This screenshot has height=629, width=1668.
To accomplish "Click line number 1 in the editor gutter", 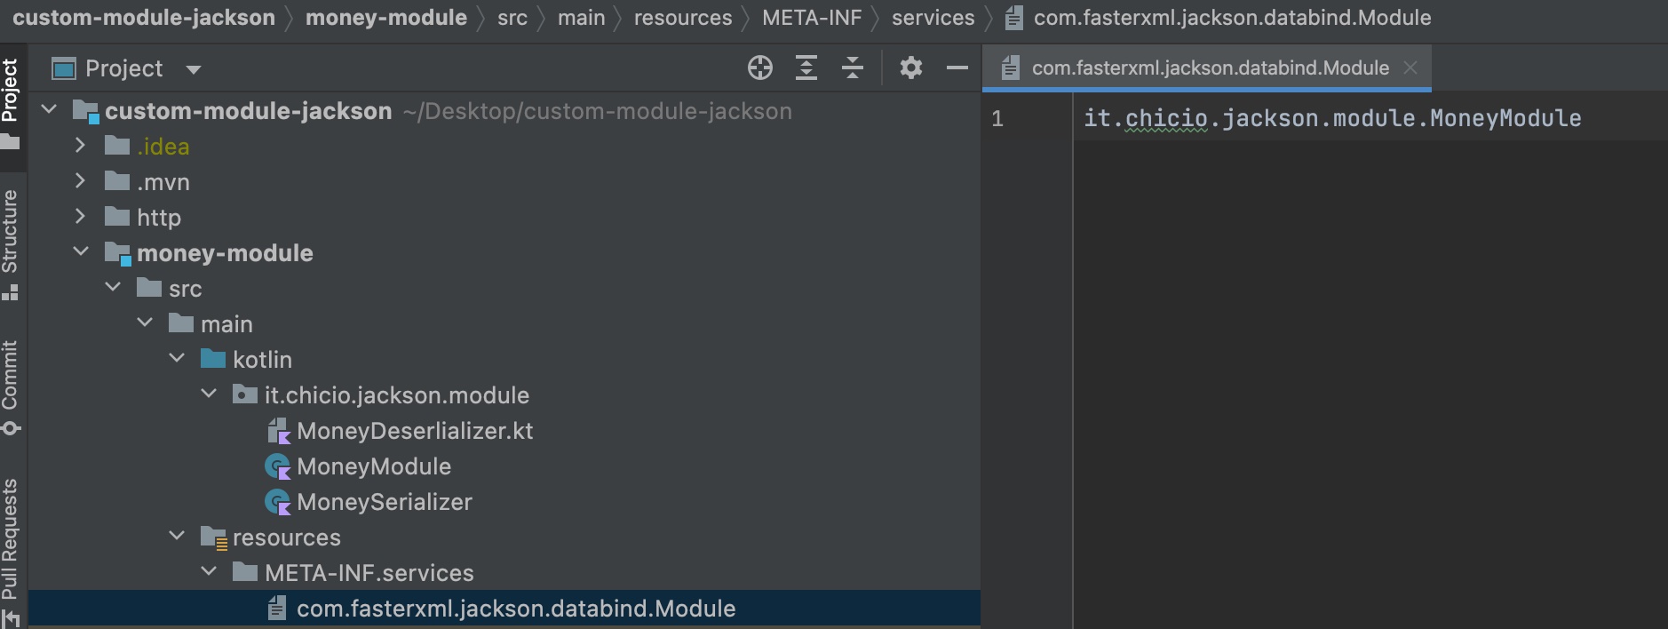I will tap(997, 118).
